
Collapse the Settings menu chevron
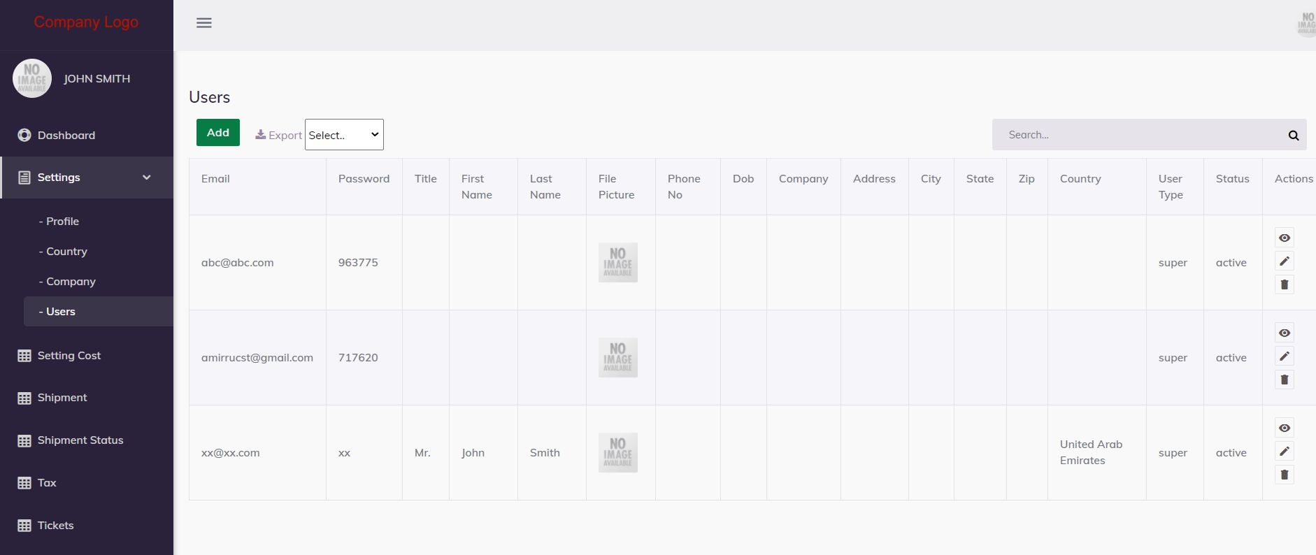click(147, 178)
